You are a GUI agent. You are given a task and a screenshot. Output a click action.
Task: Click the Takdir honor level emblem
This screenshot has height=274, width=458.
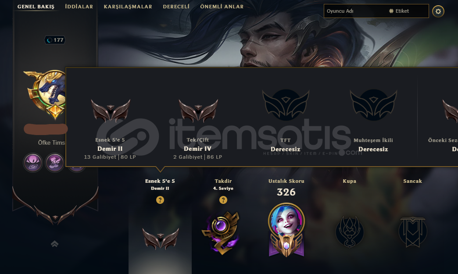(222, 233)
